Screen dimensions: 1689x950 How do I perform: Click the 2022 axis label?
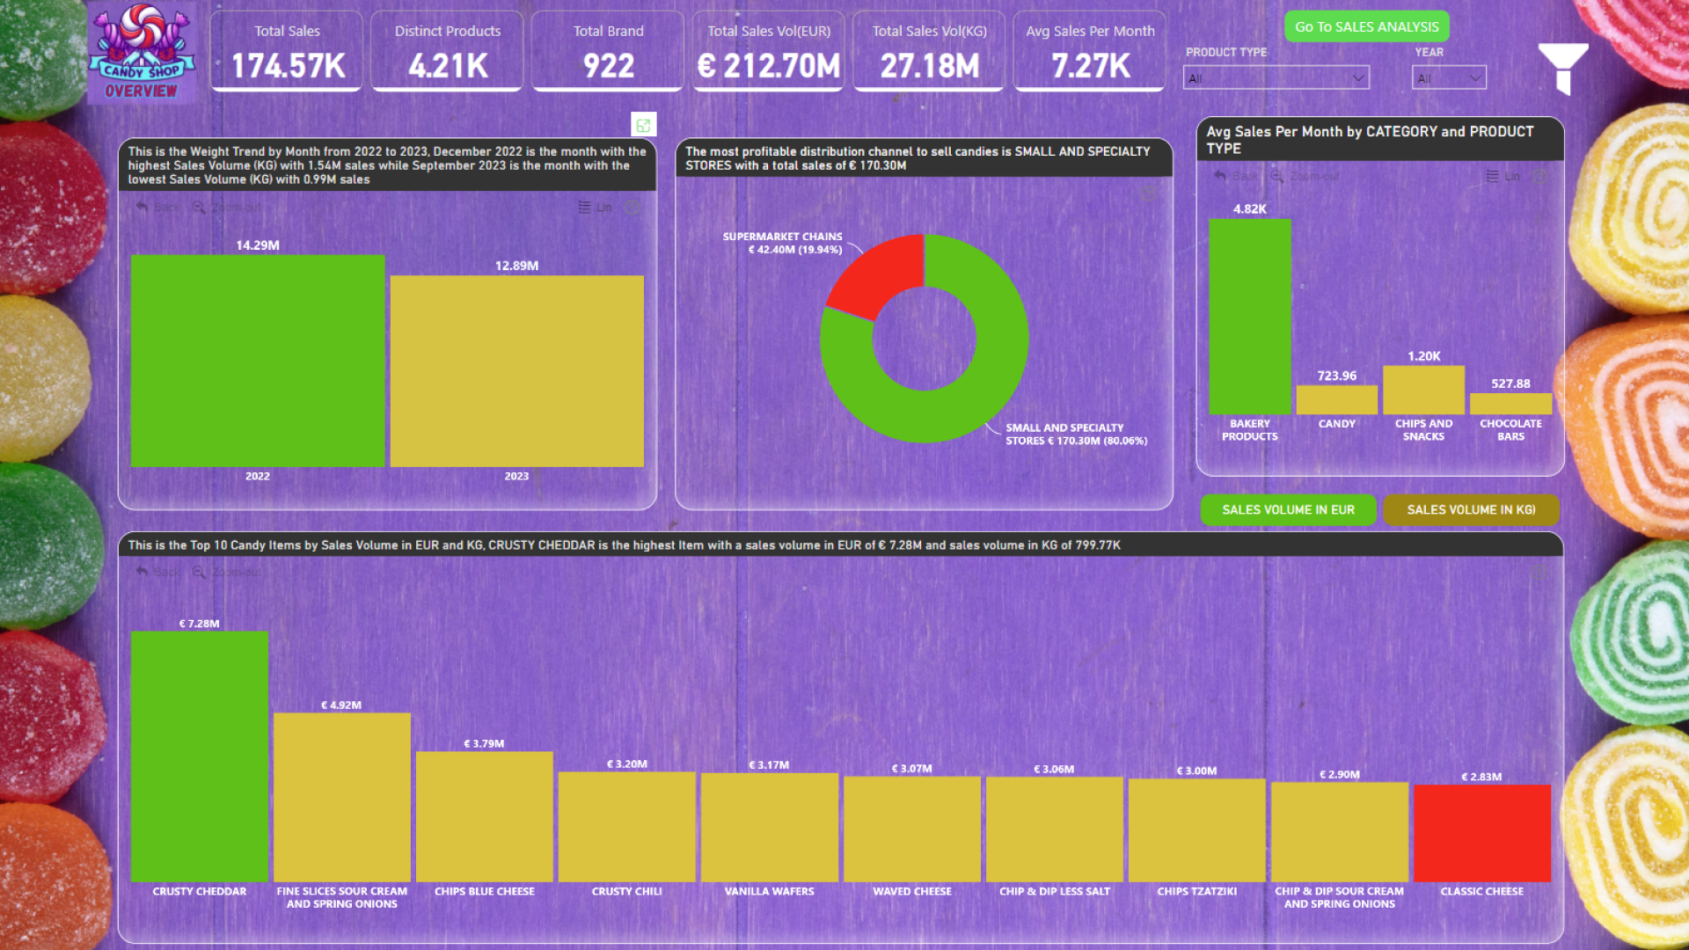[258, 476]
